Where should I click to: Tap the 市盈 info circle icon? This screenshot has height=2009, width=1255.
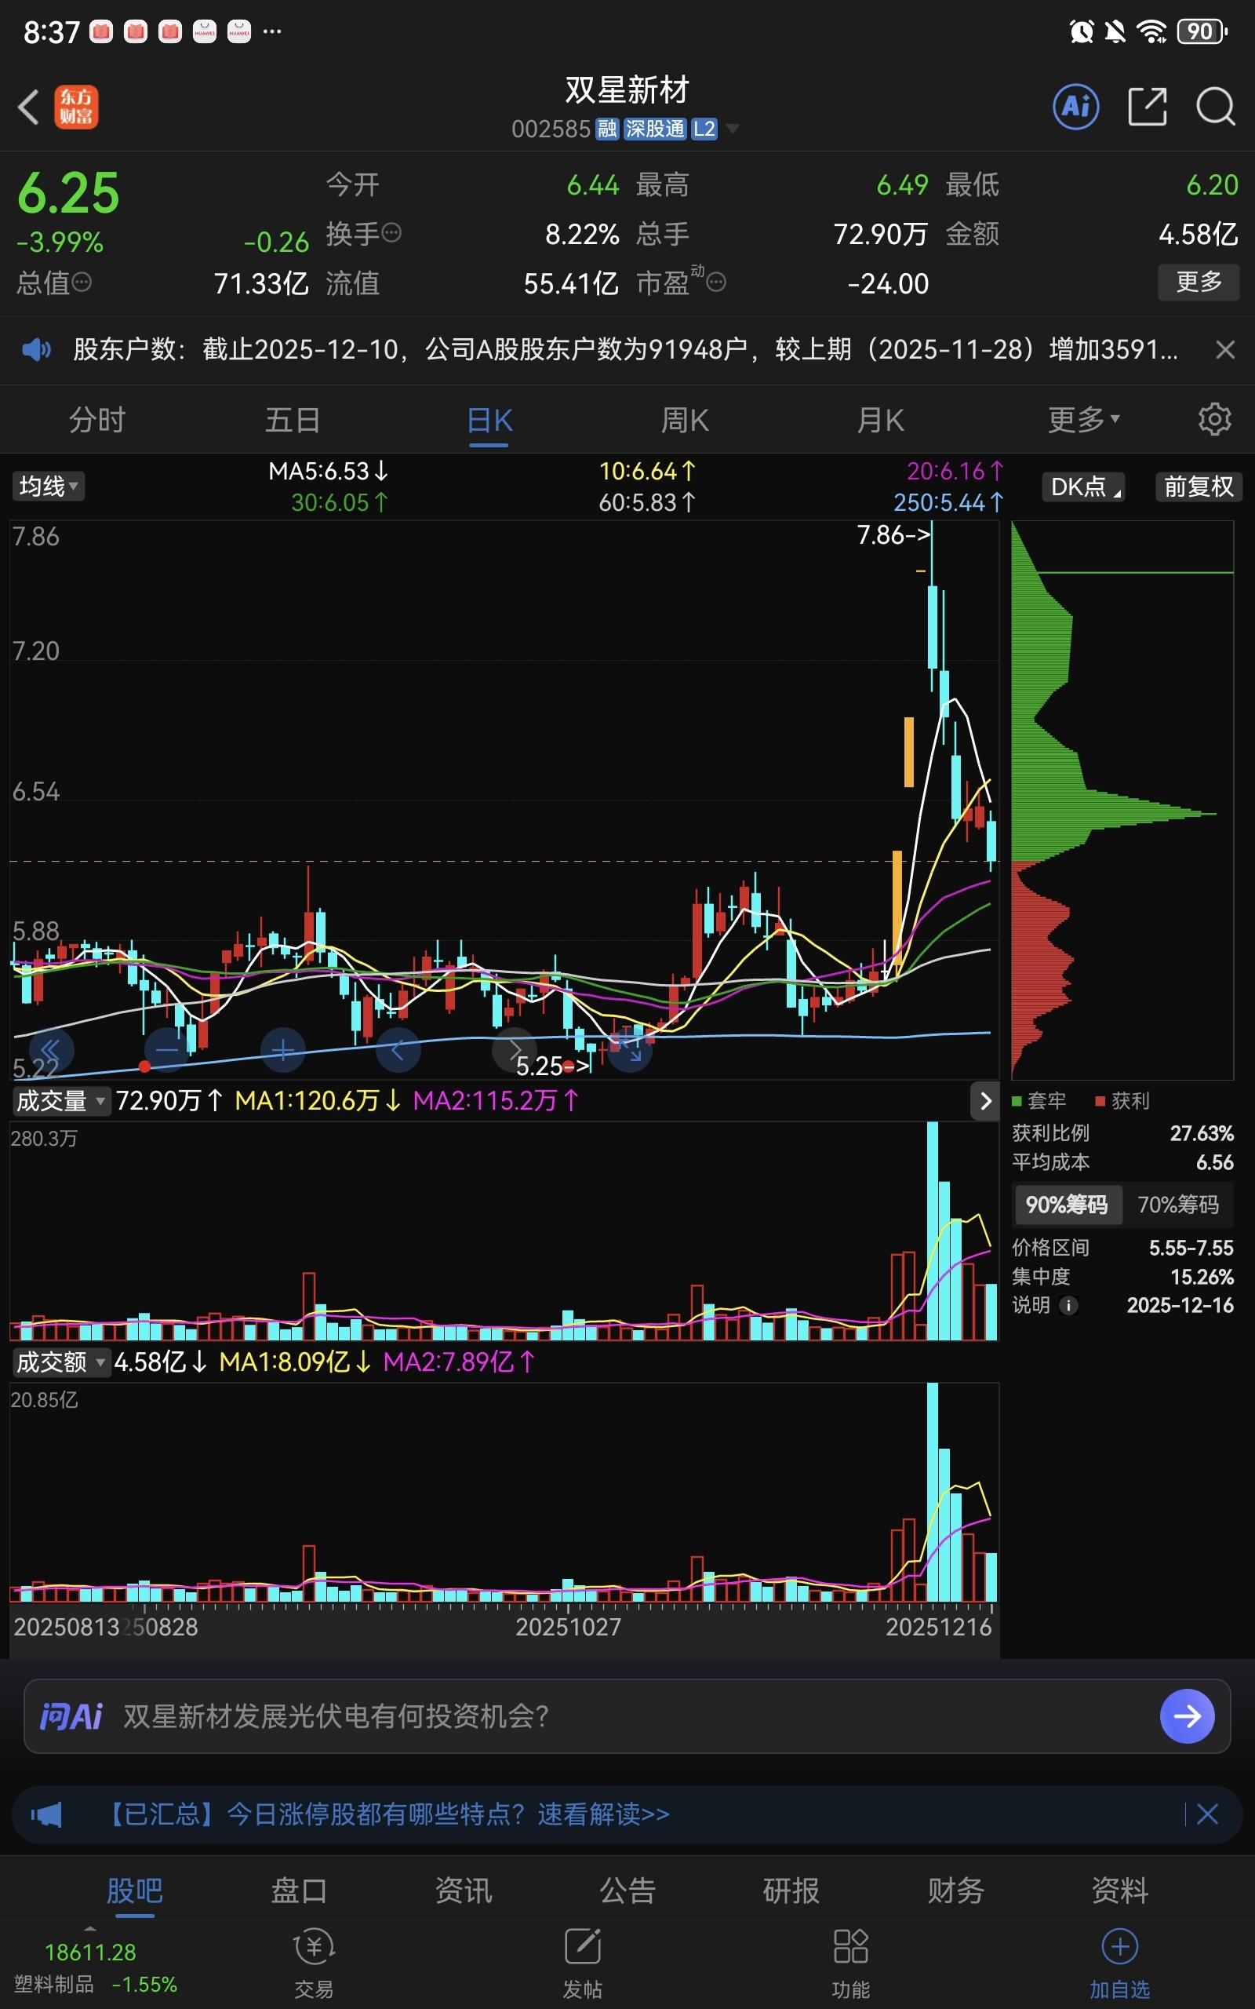(716, 283)
